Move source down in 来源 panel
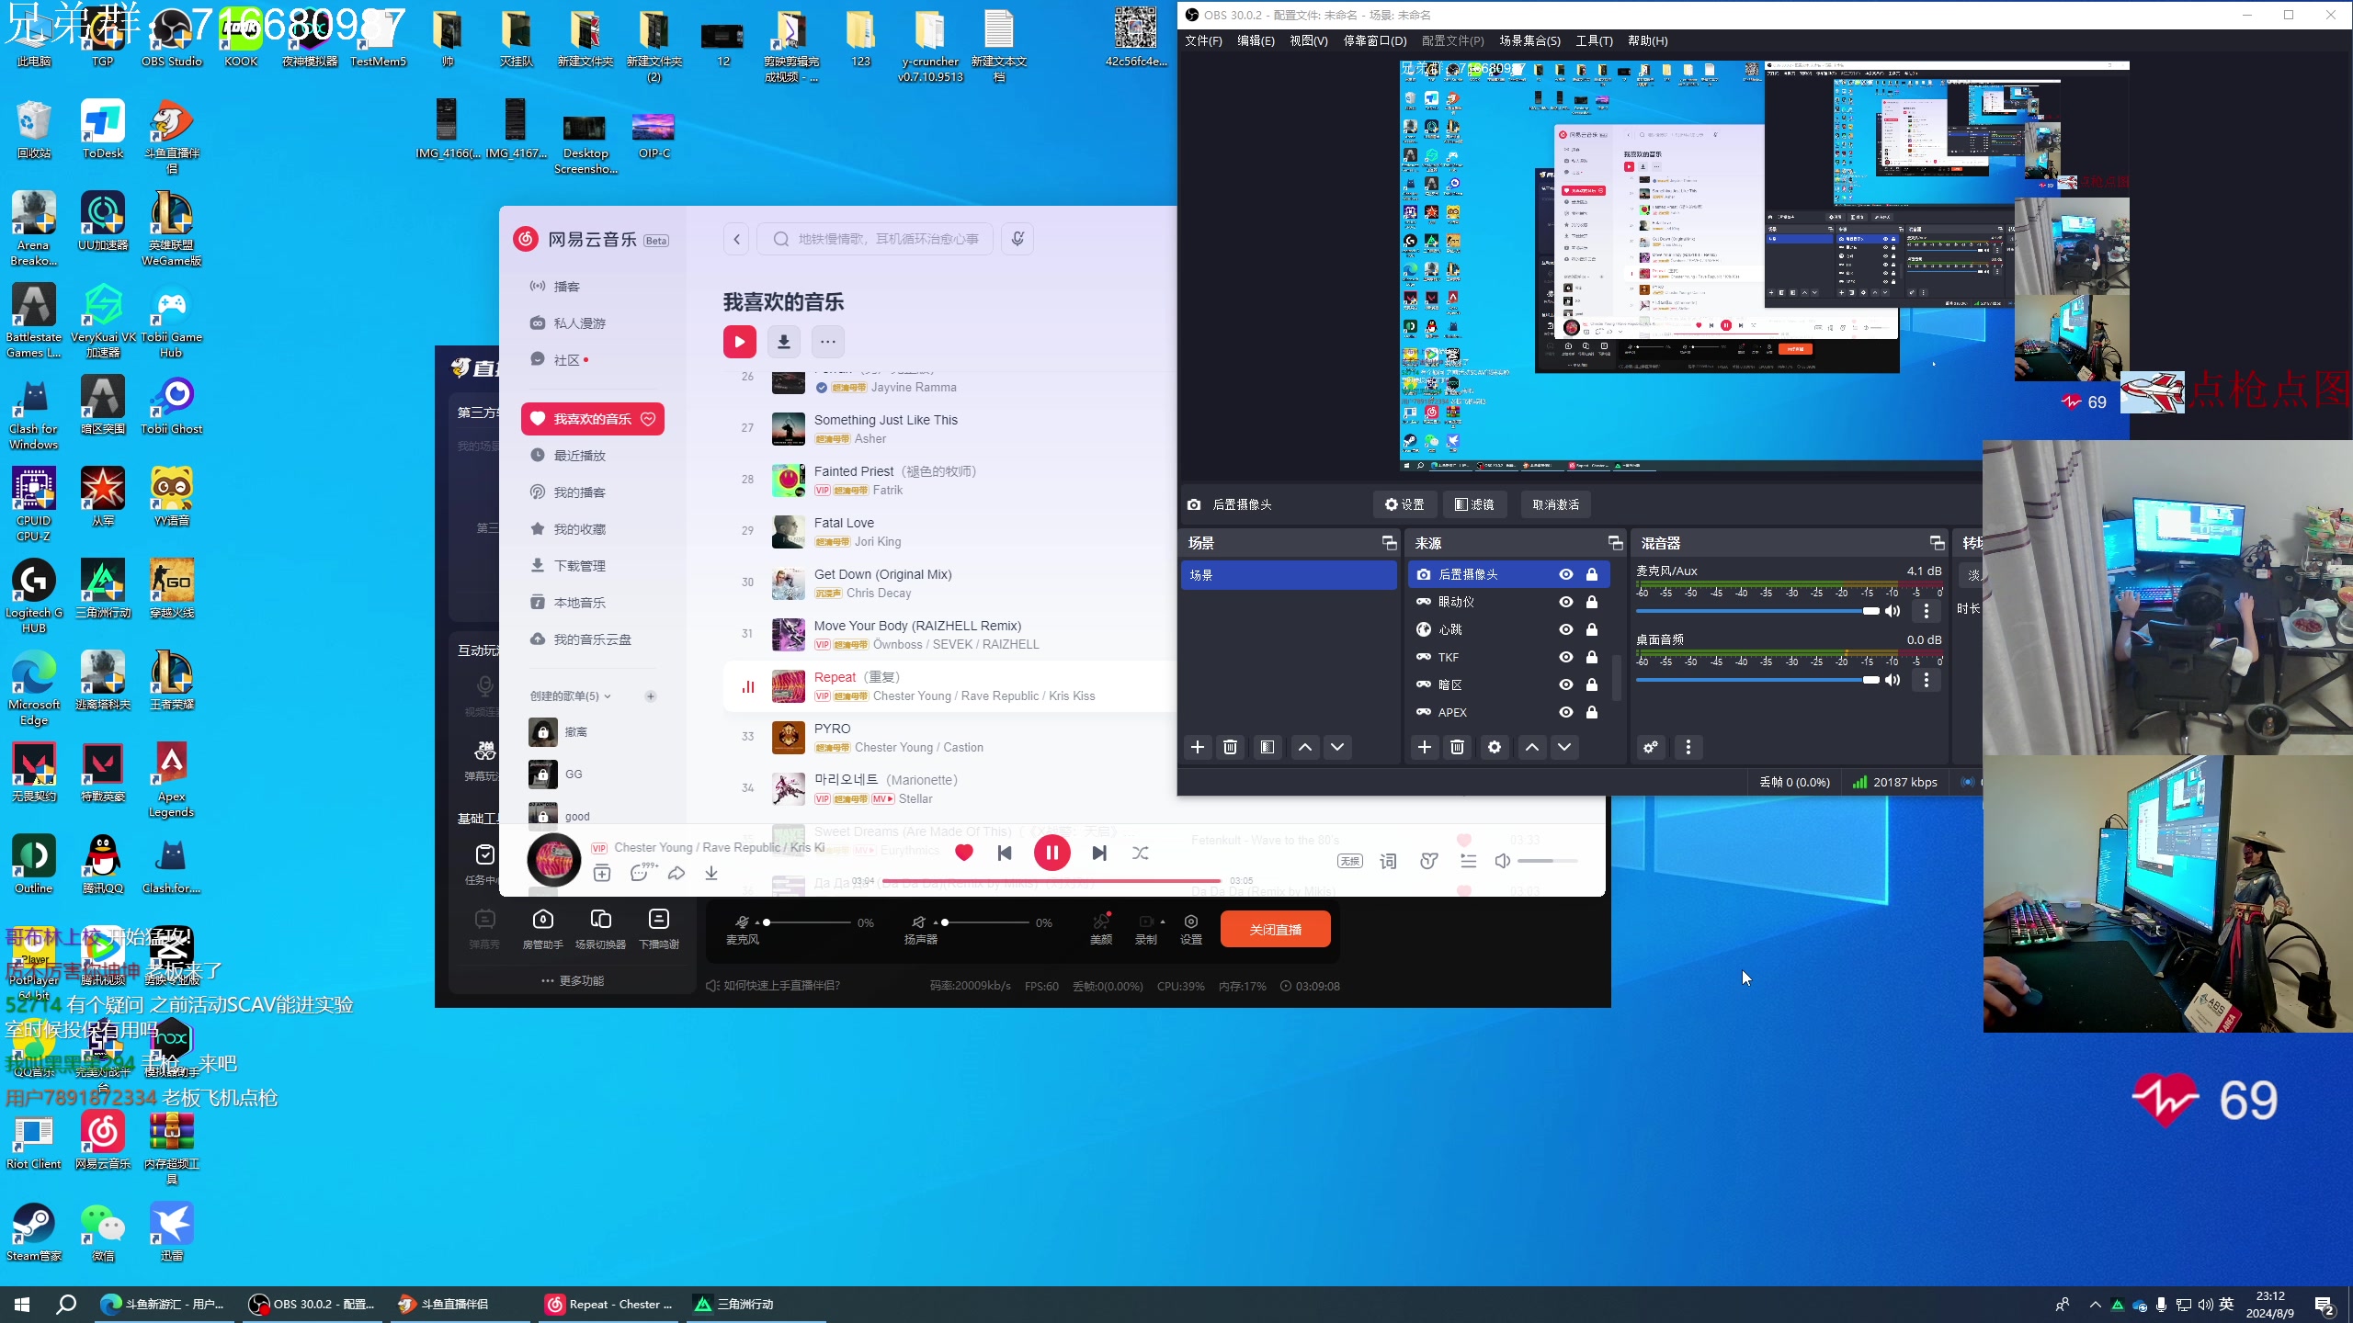The image size is (2353, 1323). coord(1564,747)
